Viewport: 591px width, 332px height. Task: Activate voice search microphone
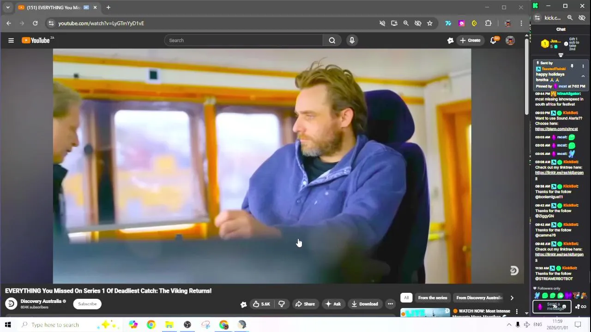point(352,41)
